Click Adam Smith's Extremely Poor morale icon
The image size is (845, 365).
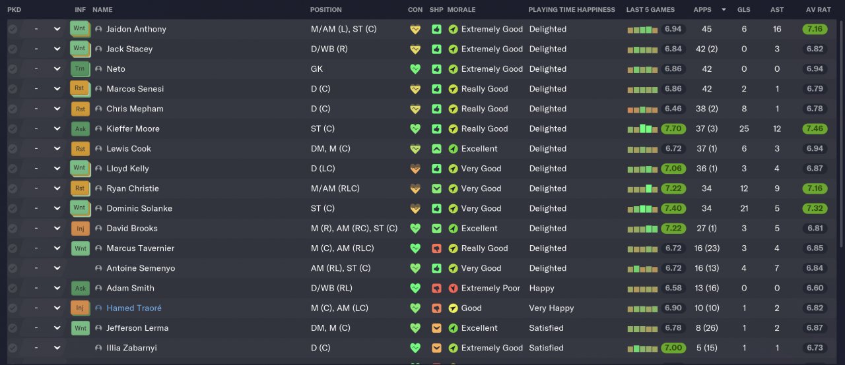point(453,289)
